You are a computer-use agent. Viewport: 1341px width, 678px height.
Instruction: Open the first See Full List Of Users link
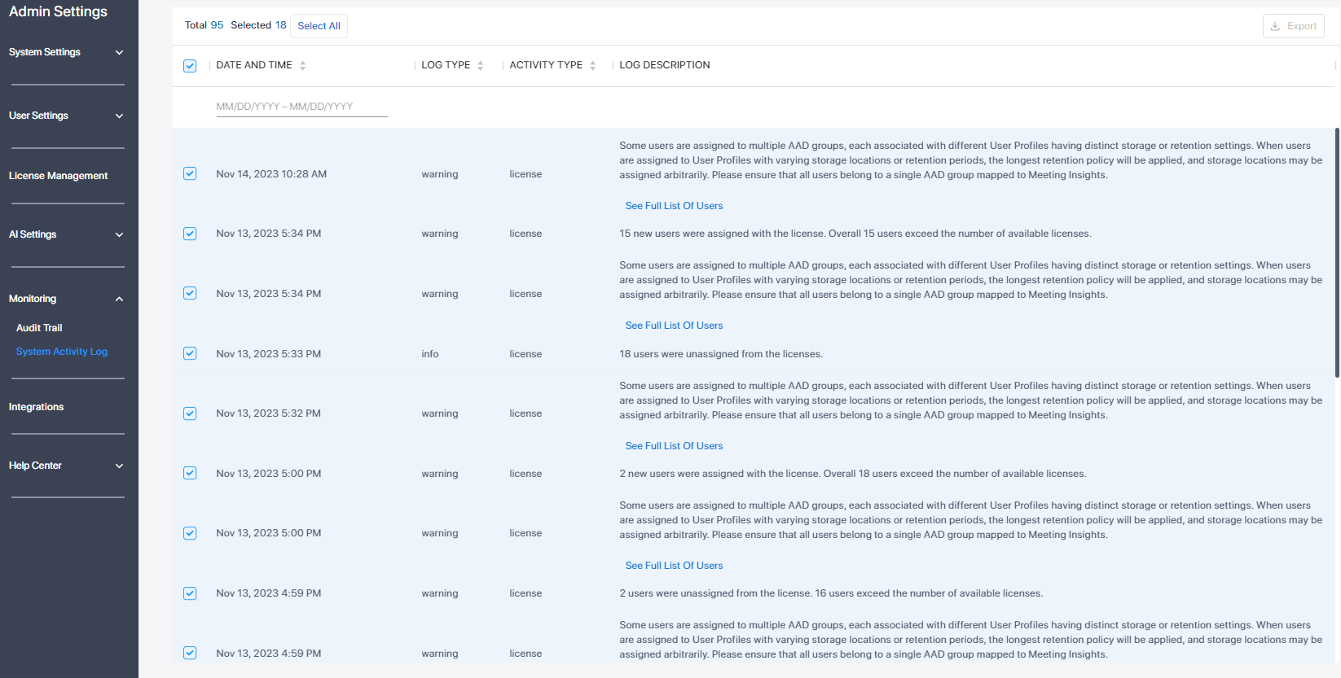click(x=674, y=206)
